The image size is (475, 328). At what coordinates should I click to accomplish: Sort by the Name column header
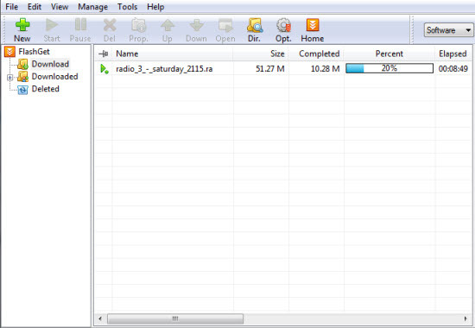pos(173,54)
